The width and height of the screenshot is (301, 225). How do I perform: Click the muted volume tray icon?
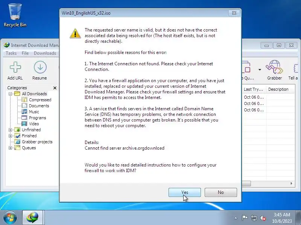click(263, 218)
